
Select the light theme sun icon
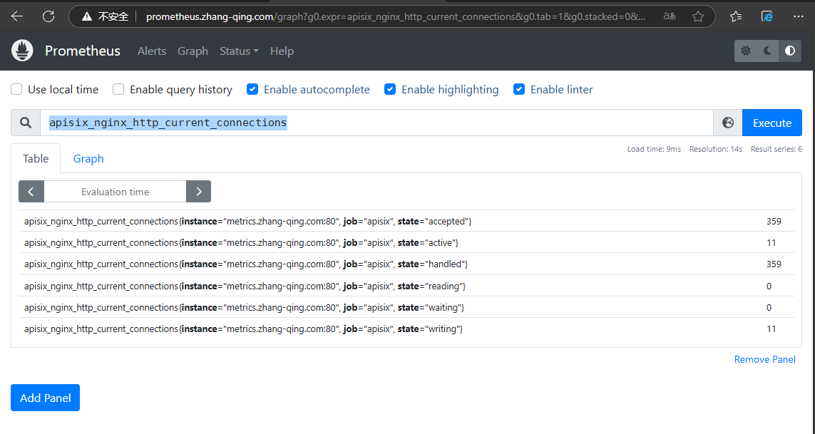coord(746,51)
